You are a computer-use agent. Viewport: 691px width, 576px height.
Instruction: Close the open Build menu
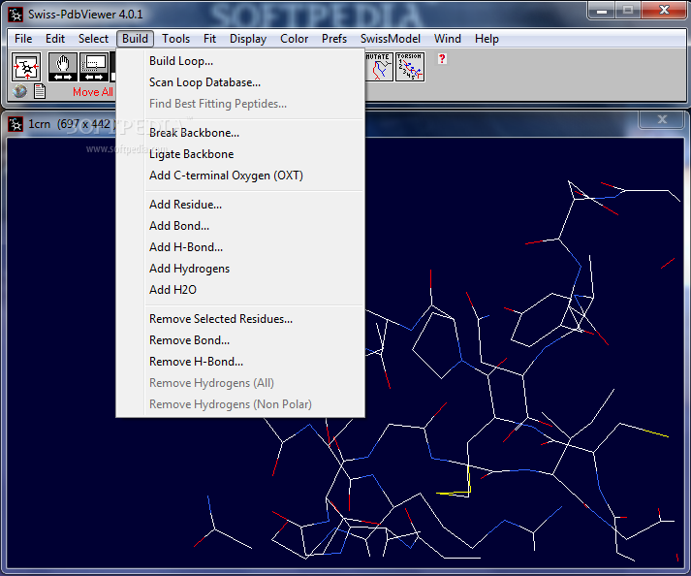point(135,39)
